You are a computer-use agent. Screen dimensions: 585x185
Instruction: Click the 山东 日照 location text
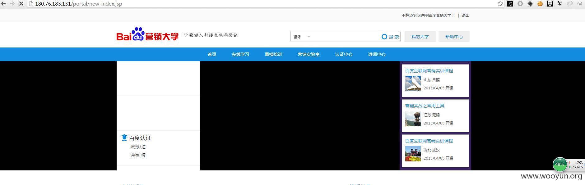pyautogui.click(x=432, y=80)
